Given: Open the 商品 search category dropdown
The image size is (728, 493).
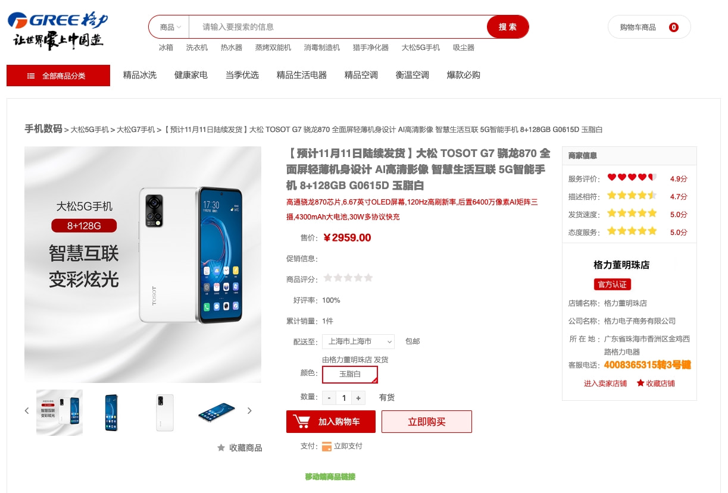Looking at the screenshot, I should pyautogui.click(x=170, y=27).
